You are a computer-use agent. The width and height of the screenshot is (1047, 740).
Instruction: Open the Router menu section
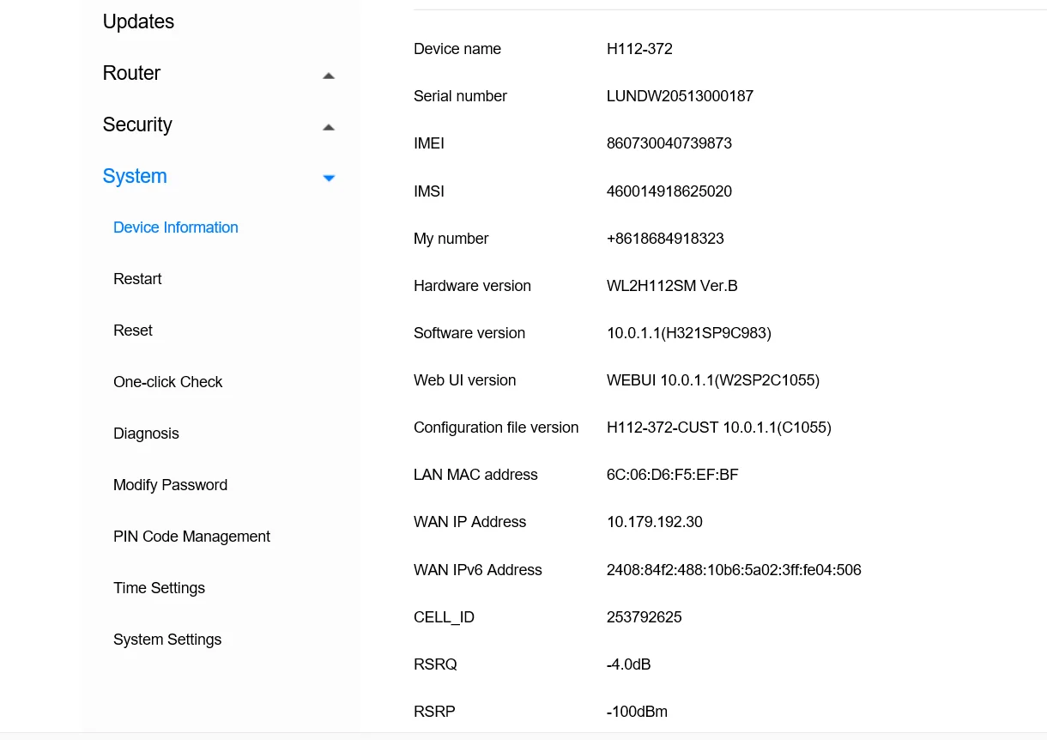(x=131, y=73)
